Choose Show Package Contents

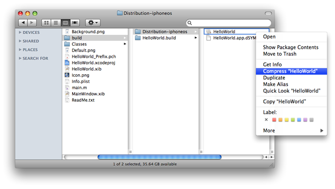(x=291, y=47)
